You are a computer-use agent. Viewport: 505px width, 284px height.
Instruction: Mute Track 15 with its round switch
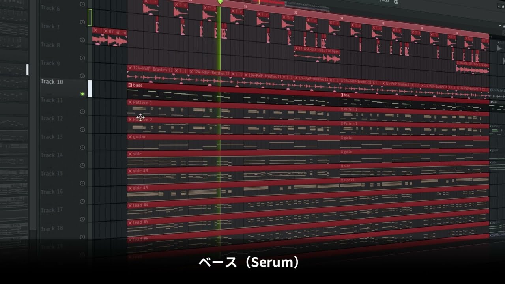click(x=82, y=183)
